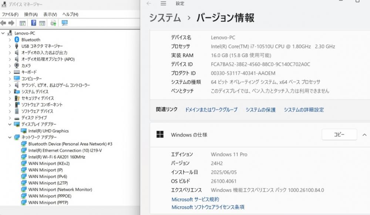Open the ドメインまたはワークグループ link
370x215 pixels.
coord(211,110)
